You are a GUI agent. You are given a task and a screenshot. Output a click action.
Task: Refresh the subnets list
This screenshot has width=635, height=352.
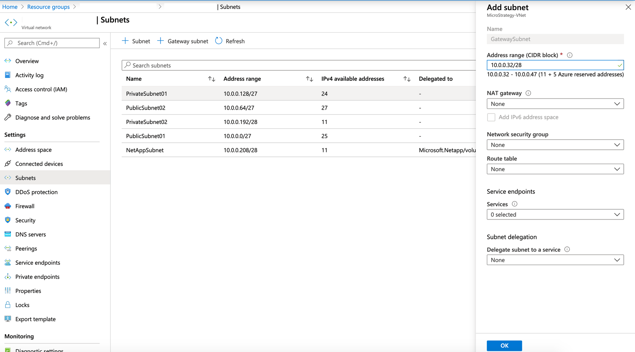click(230, 41)
